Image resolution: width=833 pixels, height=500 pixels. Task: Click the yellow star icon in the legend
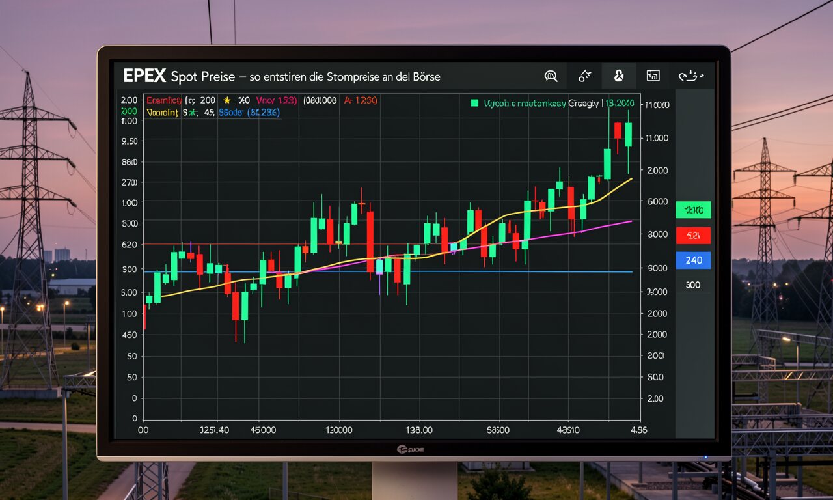point(227,100)
